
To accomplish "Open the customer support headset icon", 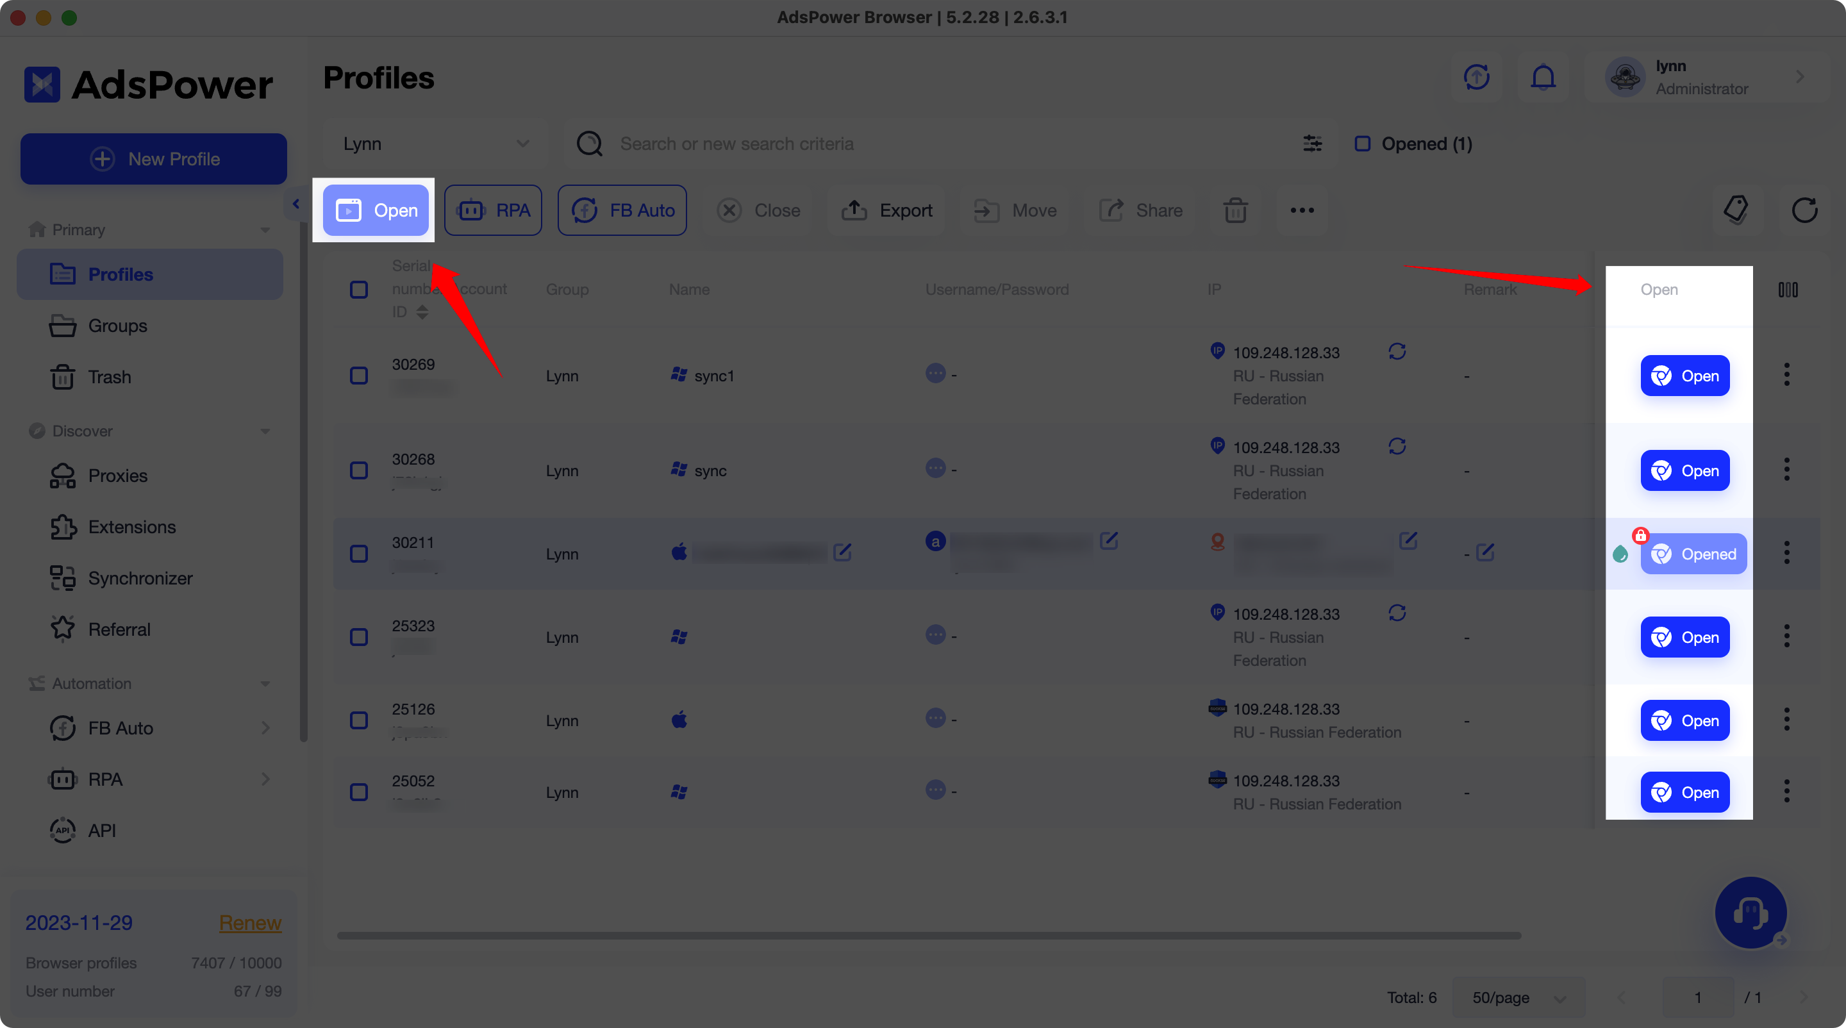I will coord(1750,912).
